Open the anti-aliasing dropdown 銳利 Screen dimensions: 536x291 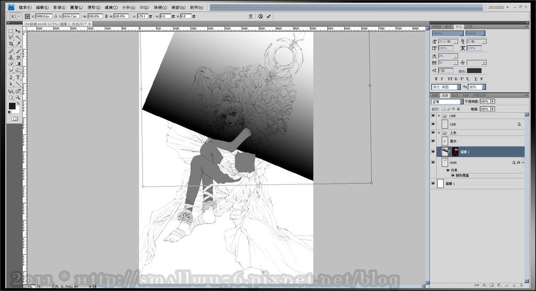tap(477, 87)
